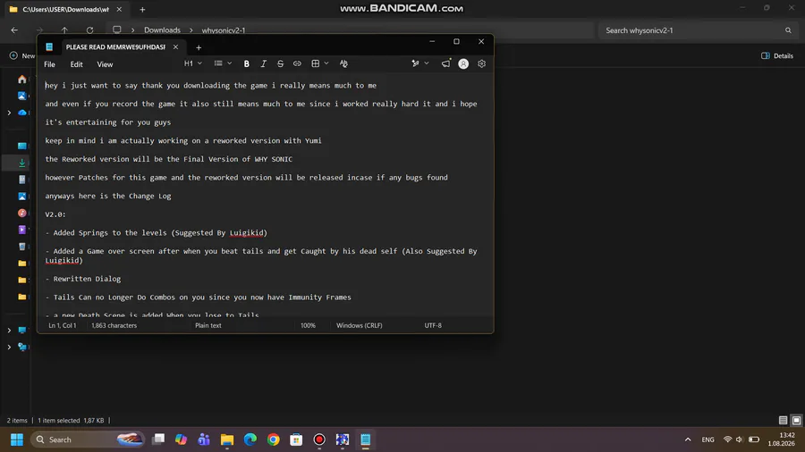Insert a link from Notepad toolbar
805x452 pixels.
click(297, 64)
